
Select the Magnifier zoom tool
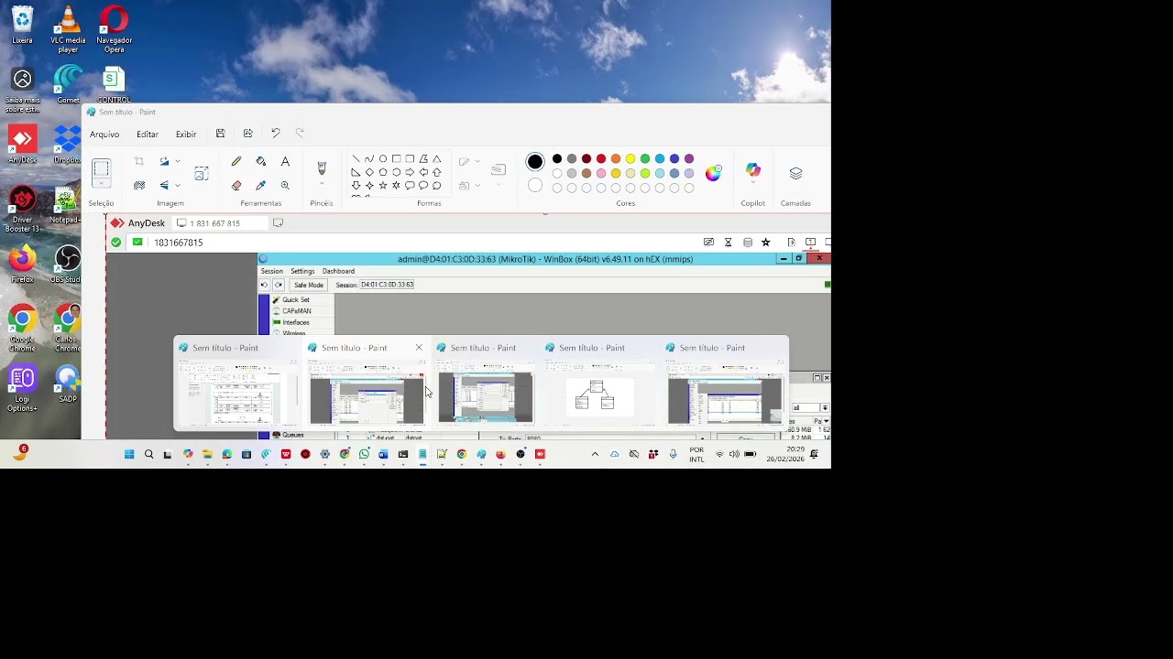[x=285, y=185]
